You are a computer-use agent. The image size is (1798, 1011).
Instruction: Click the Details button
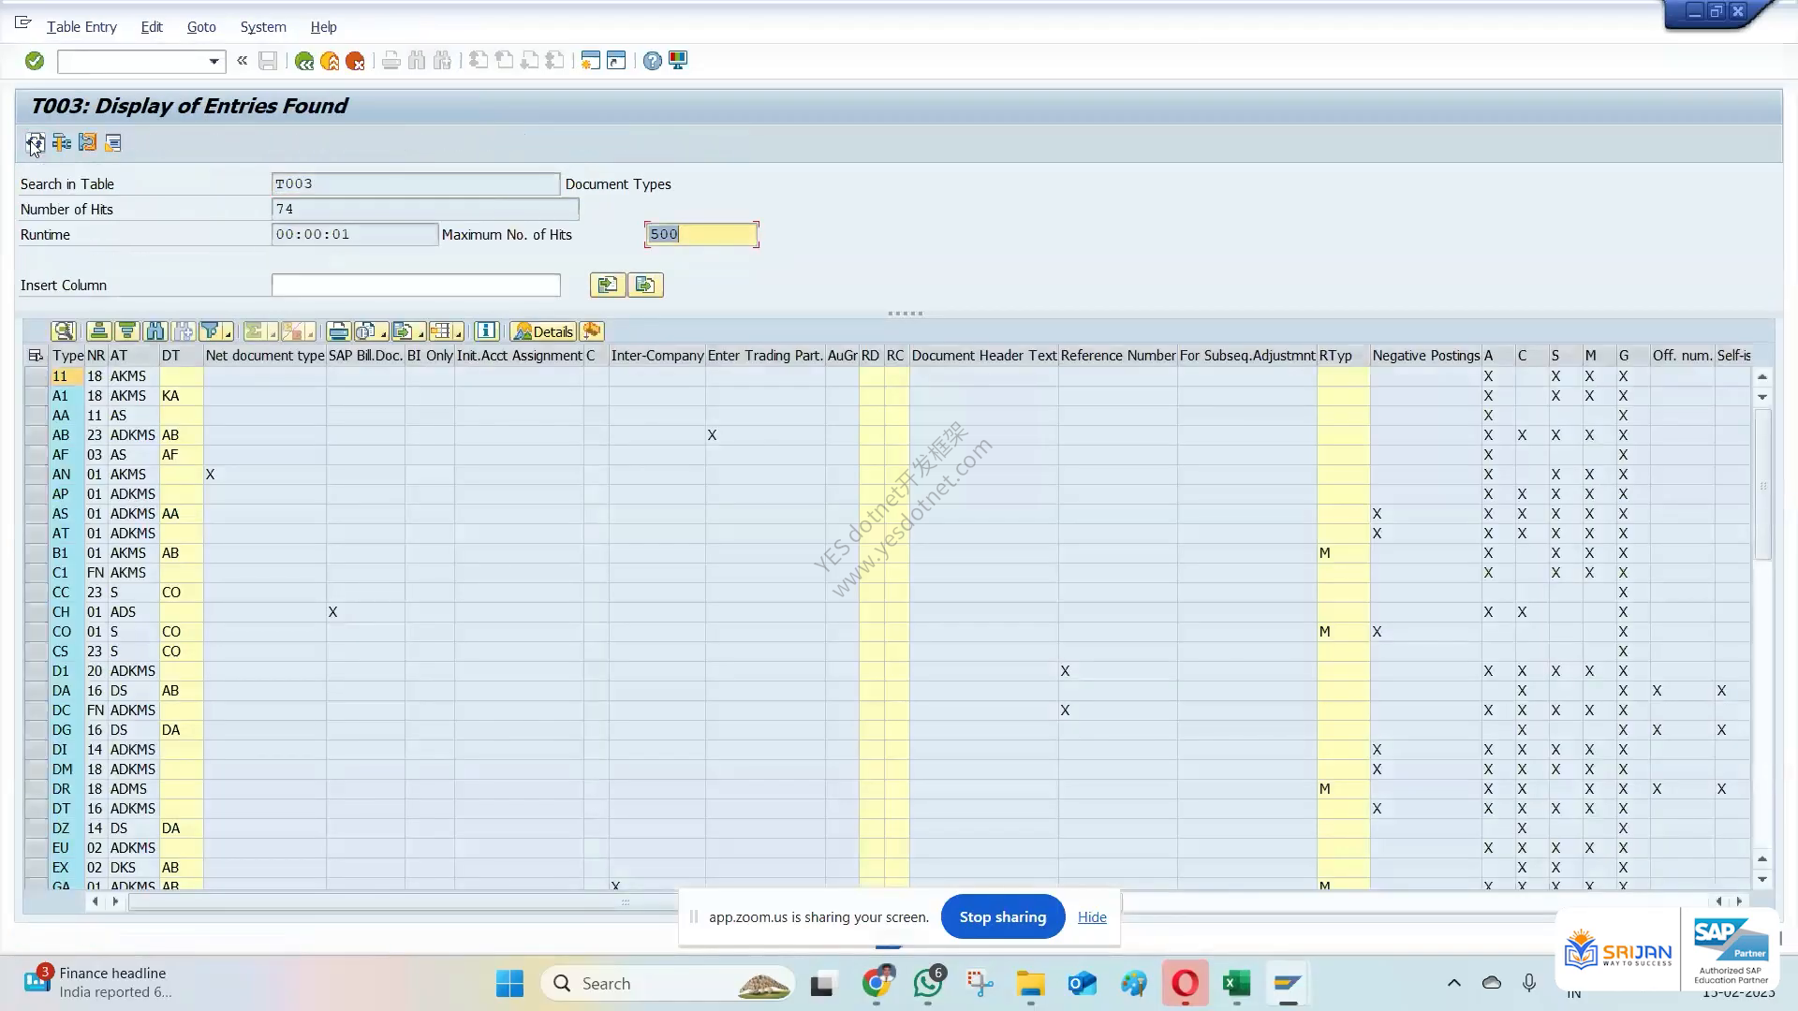[543, 331]
